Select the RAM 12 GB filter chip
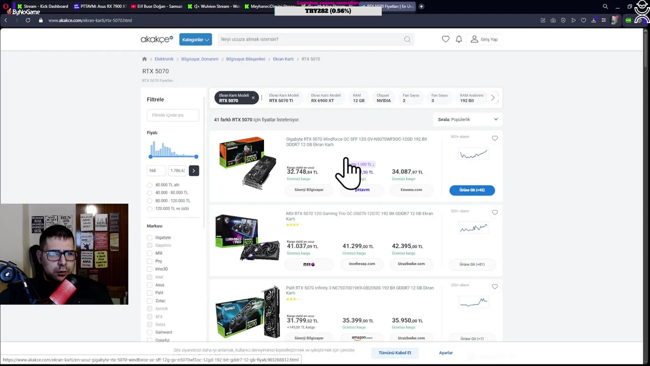This screenshot has width=650, height=366. [x=359, y=98]
